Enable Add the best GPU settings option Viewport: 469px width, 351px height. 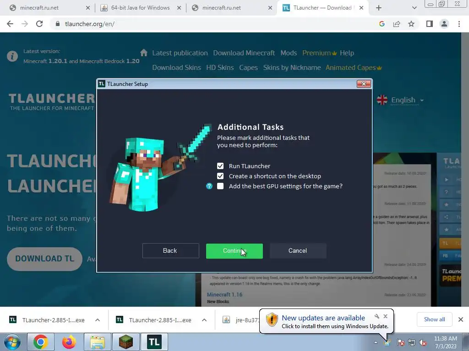[x=220, y=186]
